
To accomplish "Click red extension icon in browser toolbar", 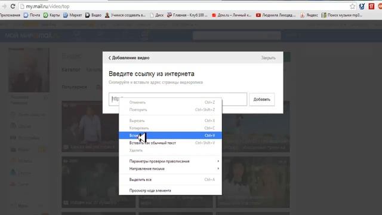I will pyautogui.click(x=371, y=7).
